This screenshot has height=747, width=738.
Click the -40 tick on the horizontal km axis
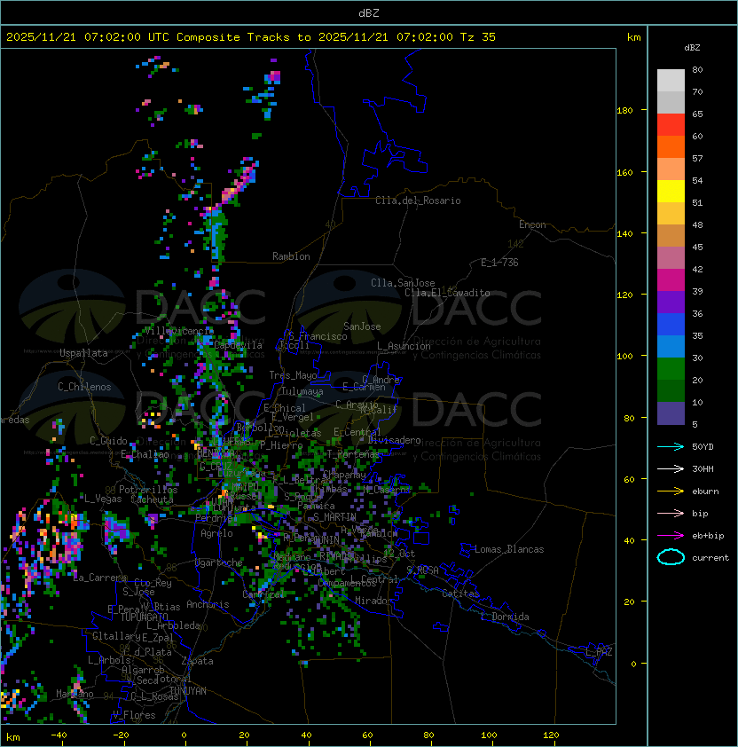coord(59,735)
